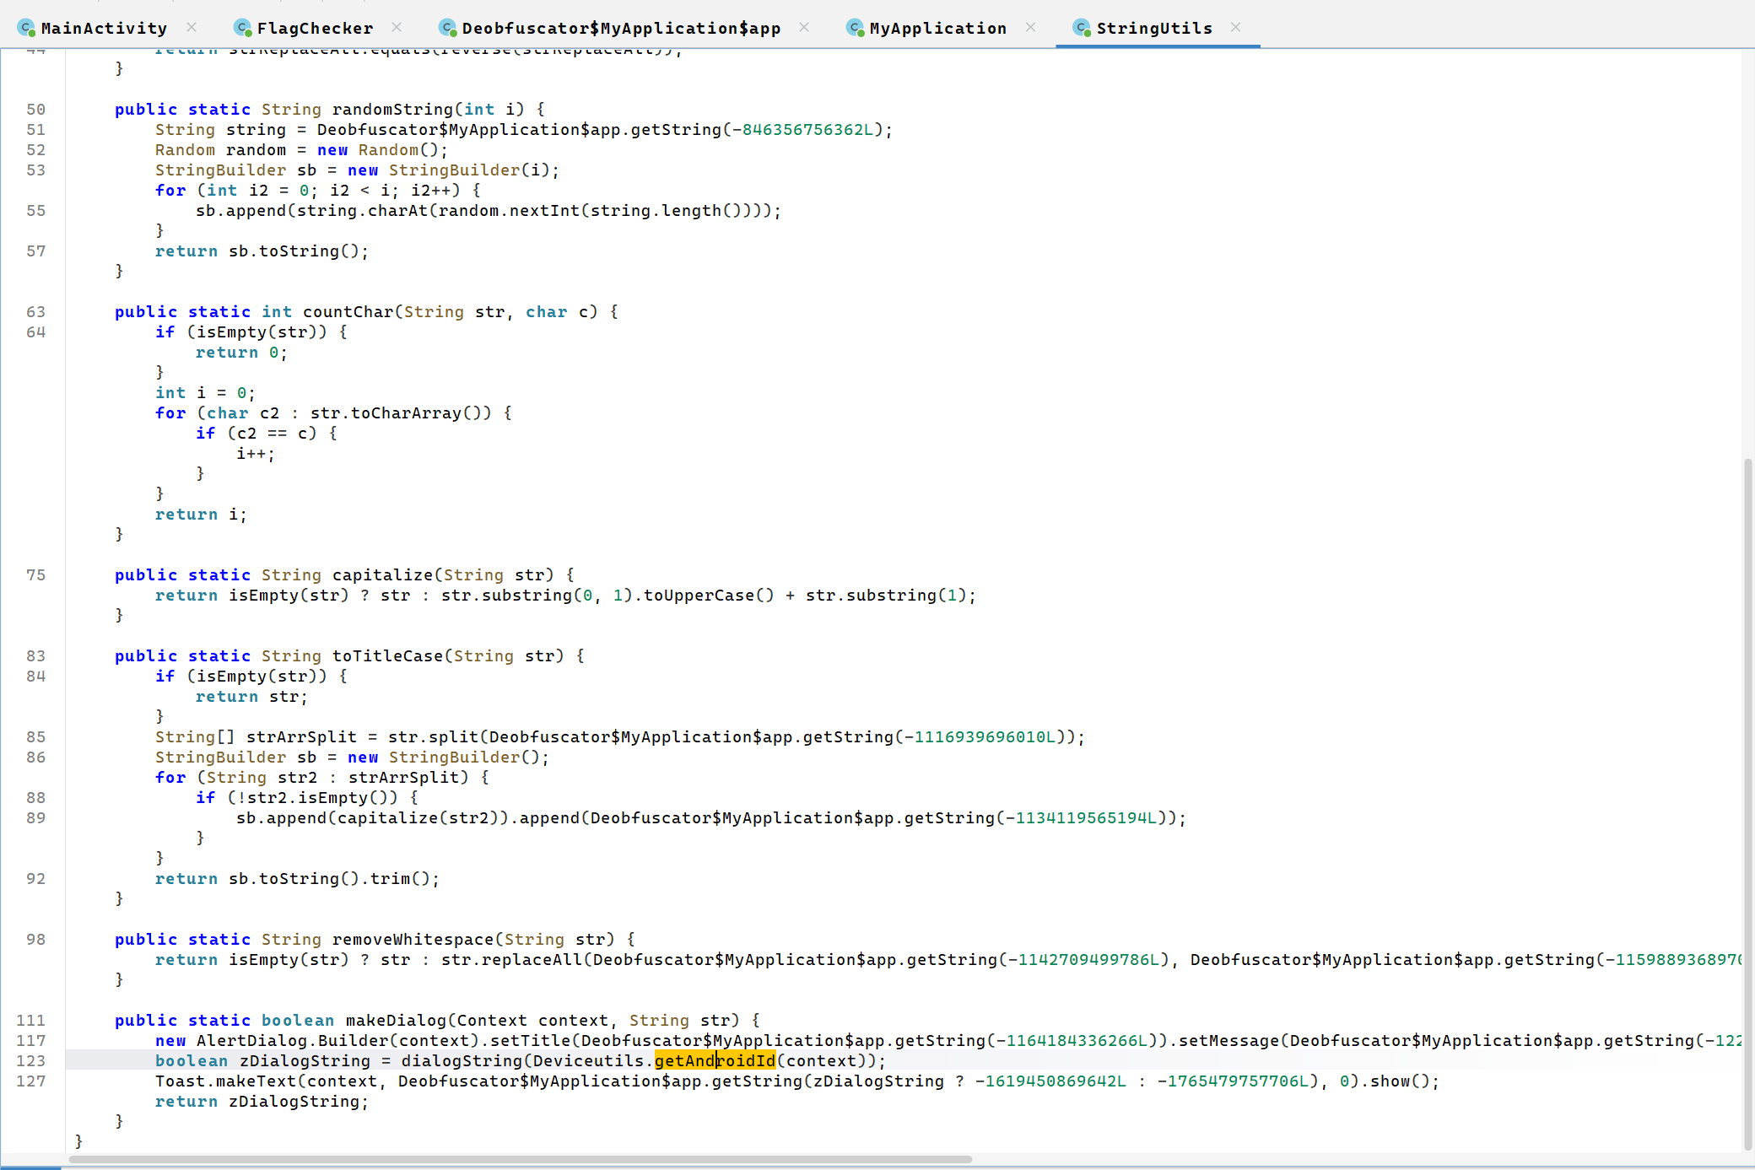Viewport: 1755px width, 1170px height.
Task: Close the MainActivity tab
Action: click(192, 27)
